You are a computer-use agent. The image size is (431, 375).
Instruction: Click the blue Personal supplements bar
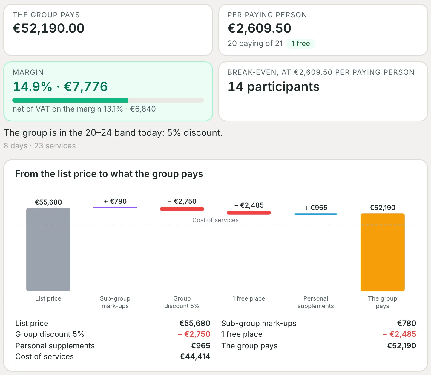coord(316,214)
